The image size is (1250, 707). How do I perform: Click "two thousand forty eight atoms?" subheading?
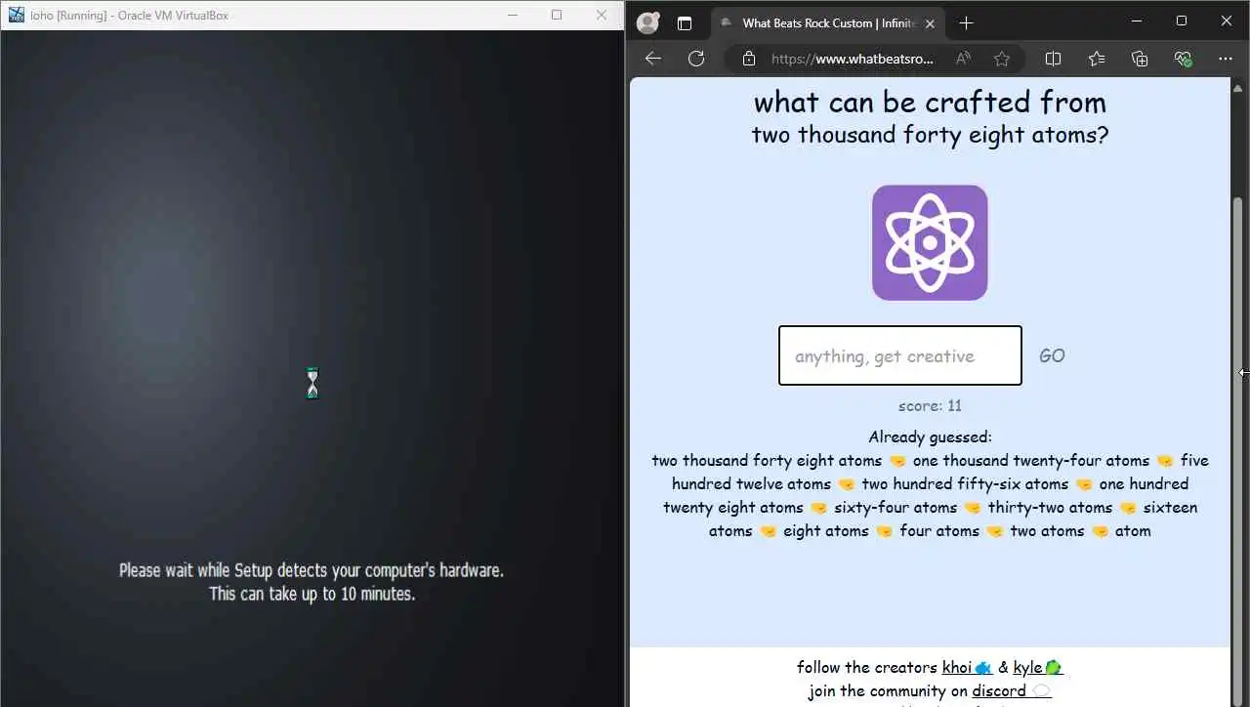930,135
